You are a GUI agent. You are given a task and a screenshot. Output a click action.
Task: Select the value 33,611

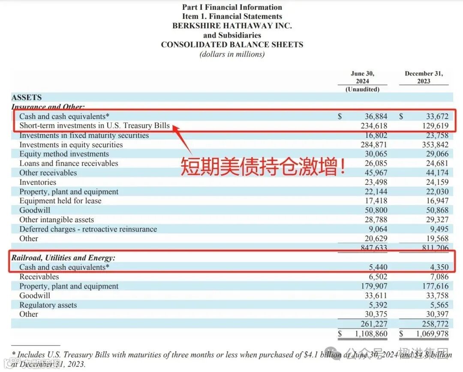(376, 296)
